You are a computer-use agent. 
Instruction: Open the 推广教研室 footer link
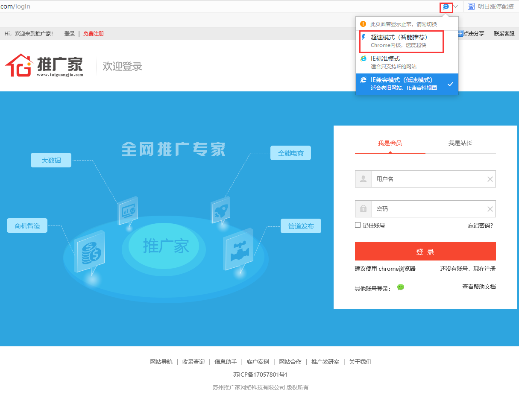pos(325,362)
